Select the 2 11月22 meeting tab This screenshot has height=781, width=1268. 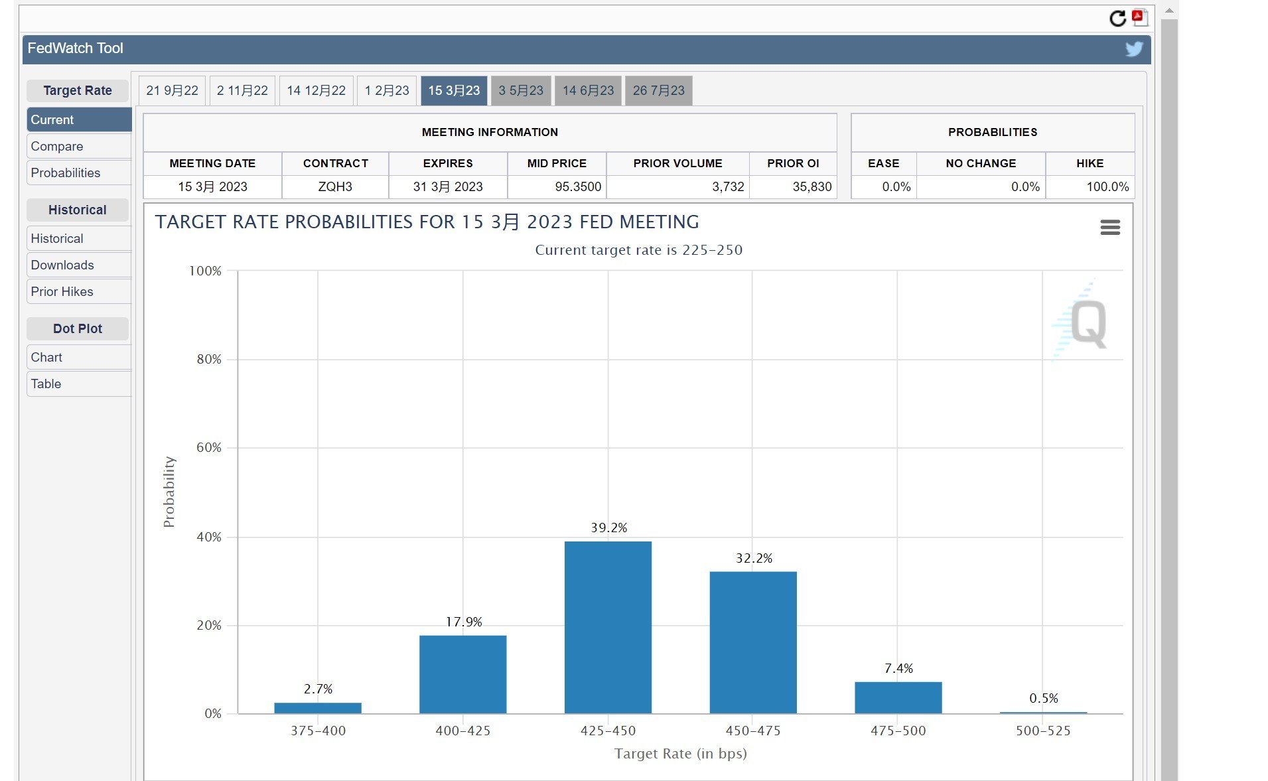click(x=242, y=91)
